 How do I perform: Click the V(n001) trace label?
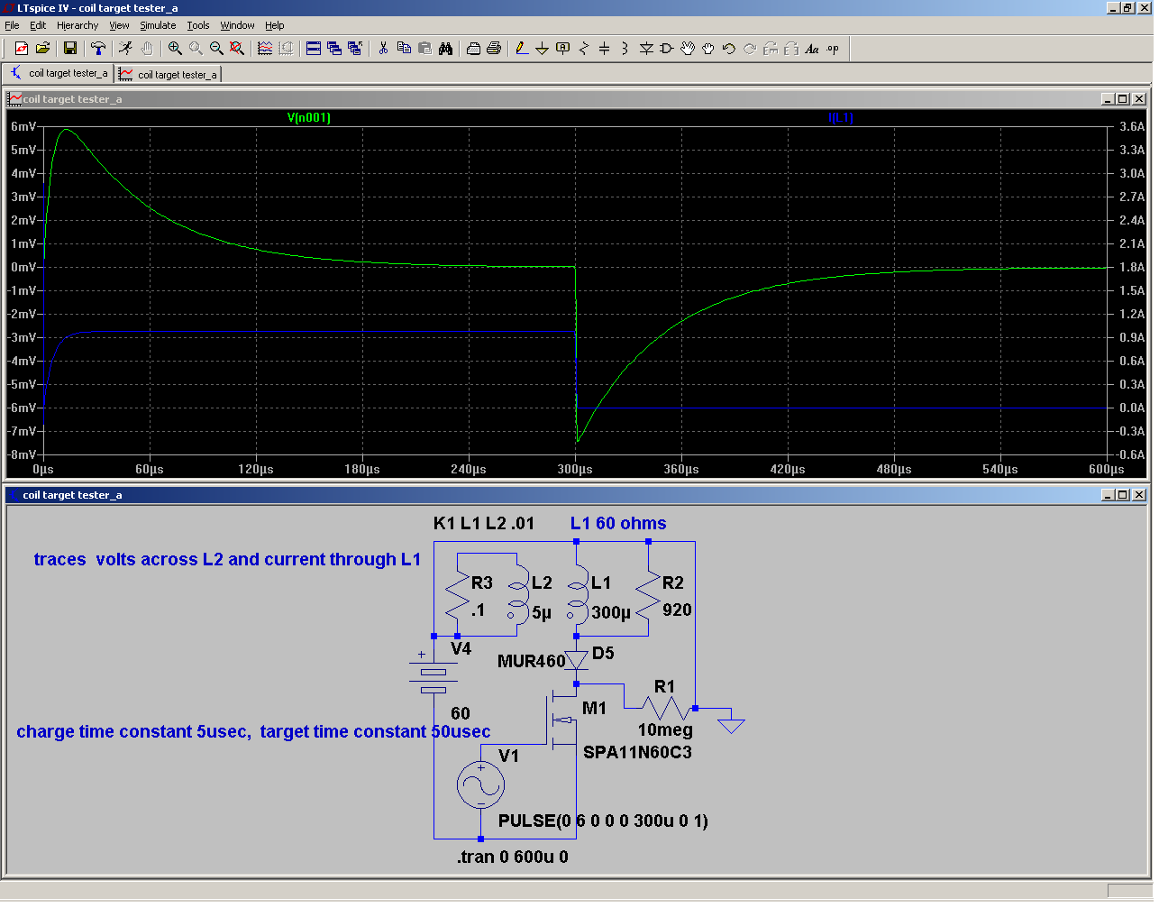(309, 118)
